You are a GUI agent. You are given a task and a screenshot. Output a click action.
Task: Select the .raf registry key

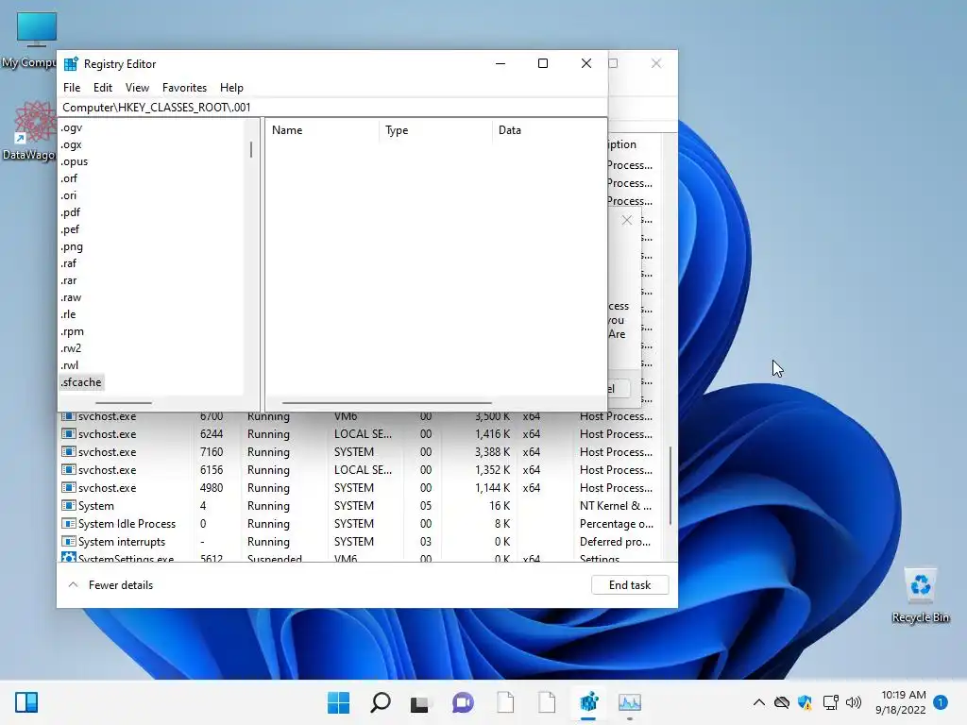coord(68,263)
